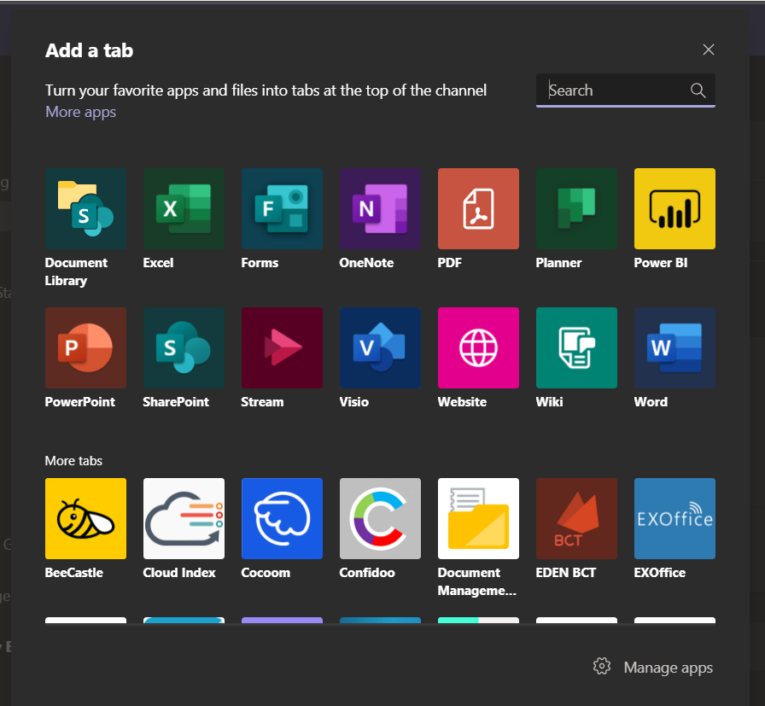Select the Word app icon

[x=674, y=347]
